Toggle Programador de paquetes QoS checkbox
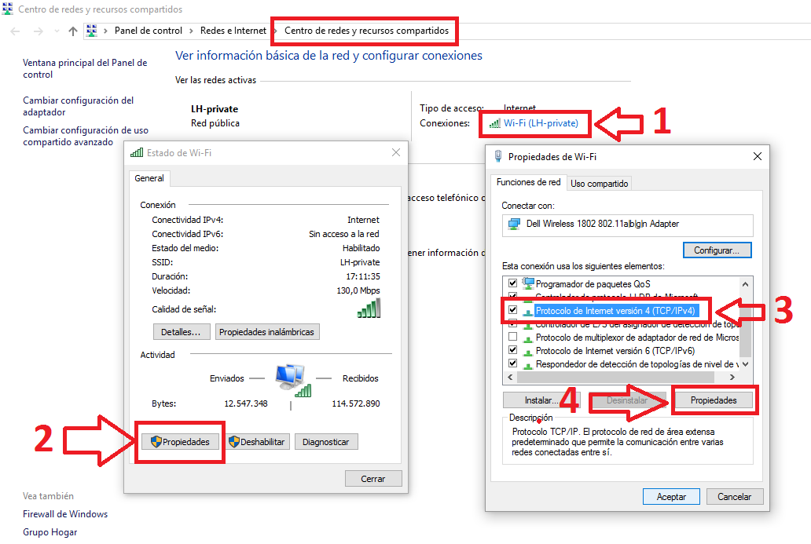The height and width of the screenshot is (544, 811). click(512, 283)
